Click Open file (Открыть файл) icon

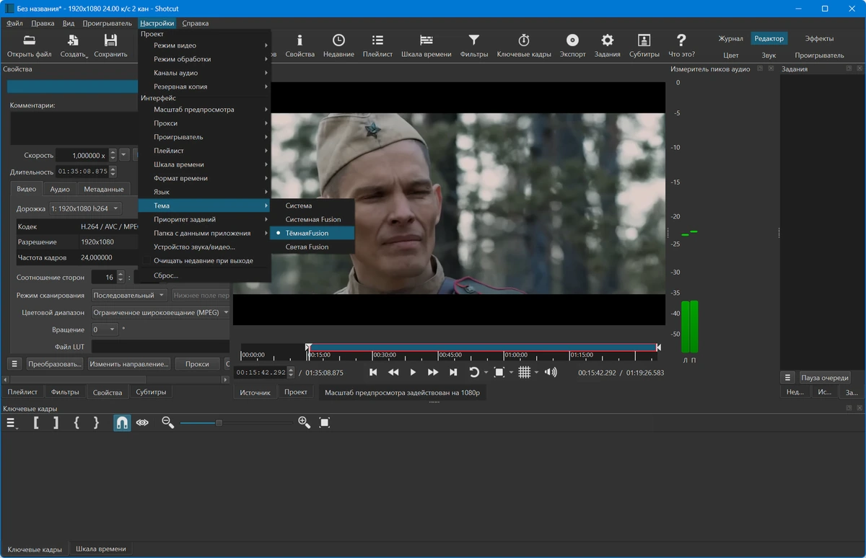coord(29,45)
